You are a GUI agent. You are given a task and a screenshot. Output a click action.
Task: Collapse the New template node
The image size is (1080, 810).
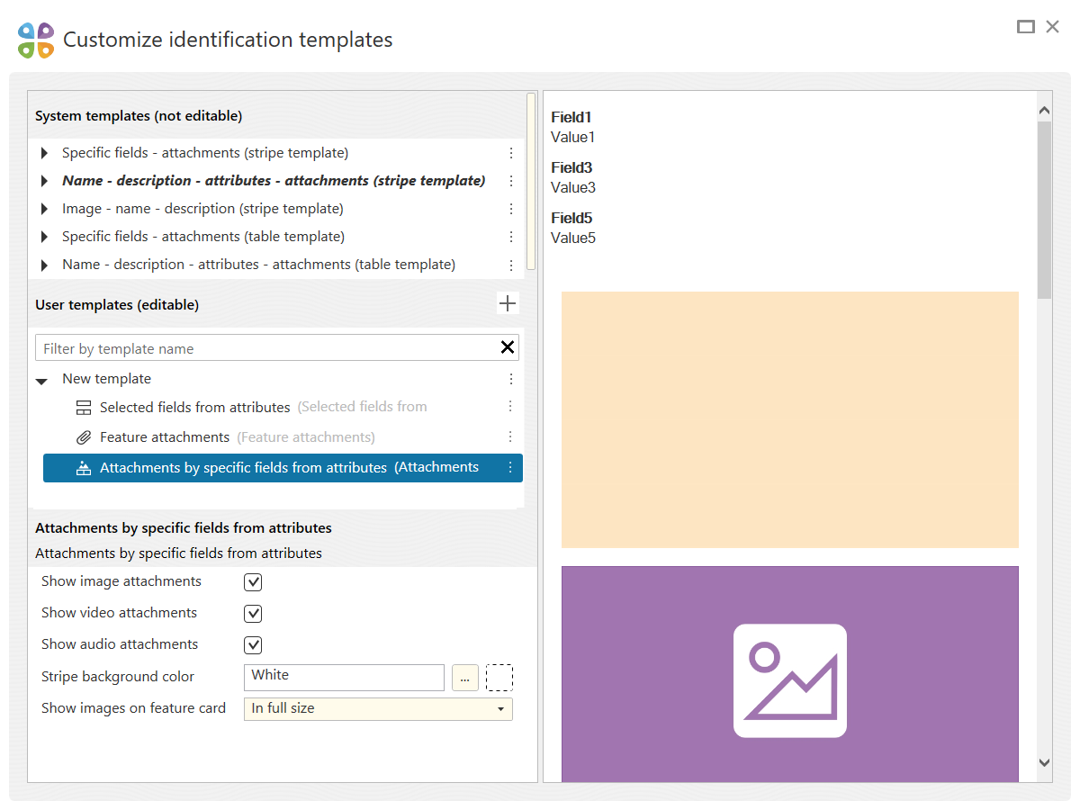coord(41,381)
